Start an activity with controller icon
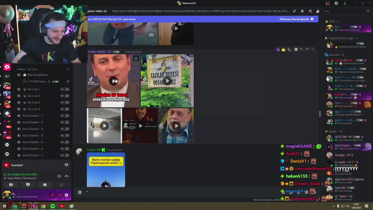 (x=45, y=185)
